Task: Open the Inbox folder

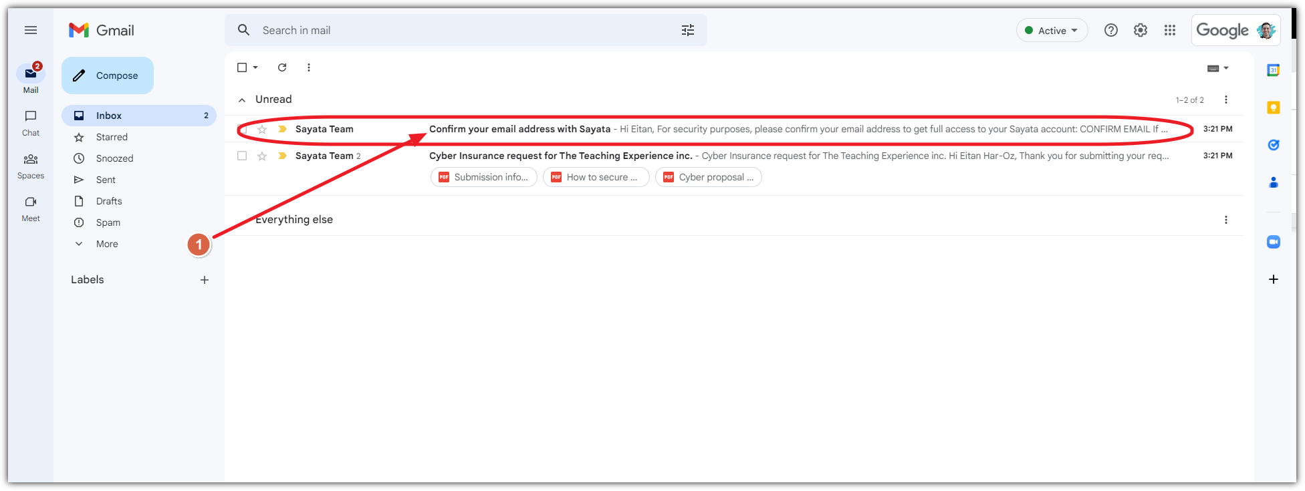Action: tap(139, 116)
